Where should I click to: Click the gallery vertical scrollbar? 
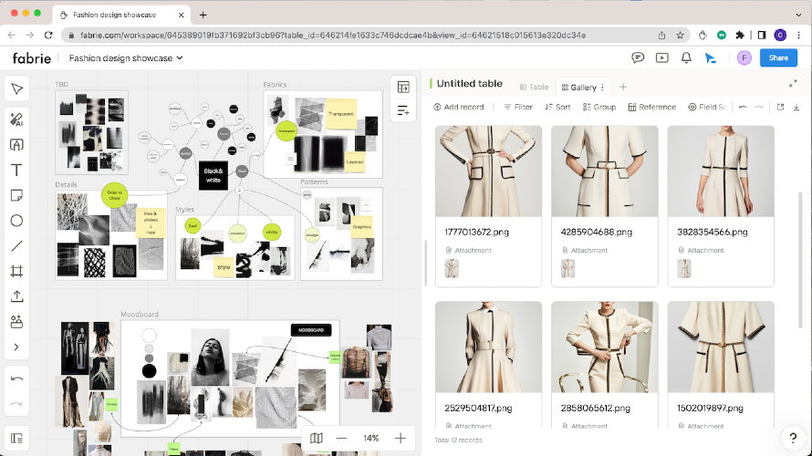[x=800, y=260]
